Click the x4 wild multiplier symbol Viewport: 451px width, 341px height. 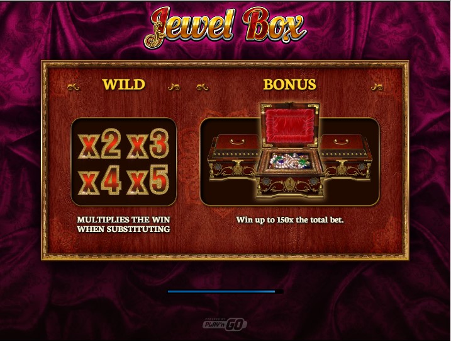[x=99, y=180]
